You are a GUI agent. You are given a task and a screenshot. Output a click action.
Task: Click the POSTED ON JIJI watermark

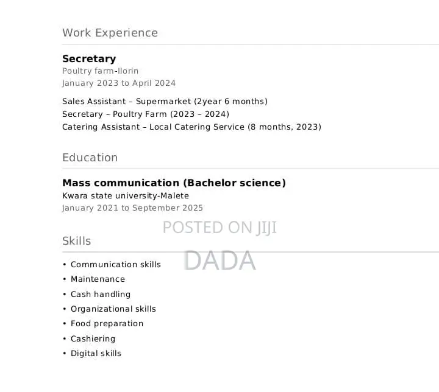(x=220, y=227)
